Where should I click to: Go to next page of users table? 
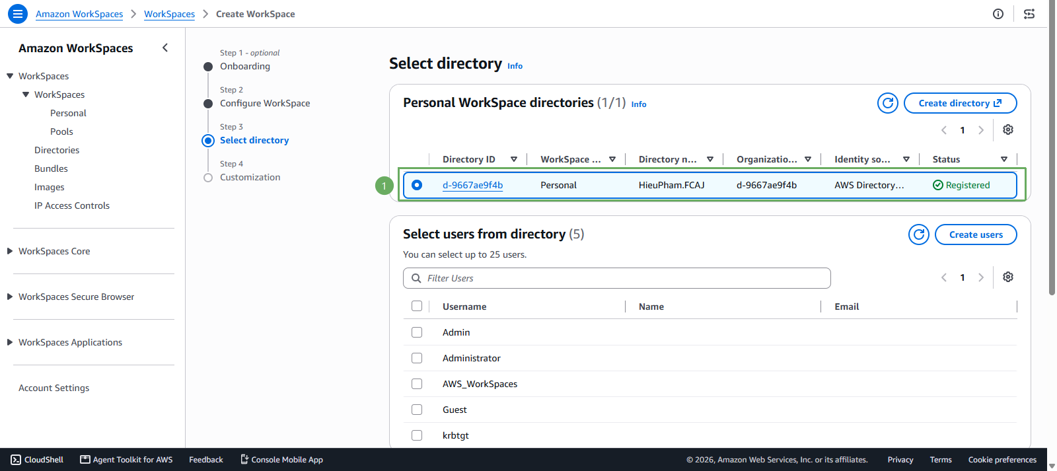(x=981, y=277)
